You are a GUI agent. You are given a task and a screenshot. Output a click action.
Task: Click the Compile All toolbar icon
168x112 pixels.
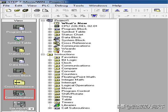pyautogui.click(x=106, y=10)
